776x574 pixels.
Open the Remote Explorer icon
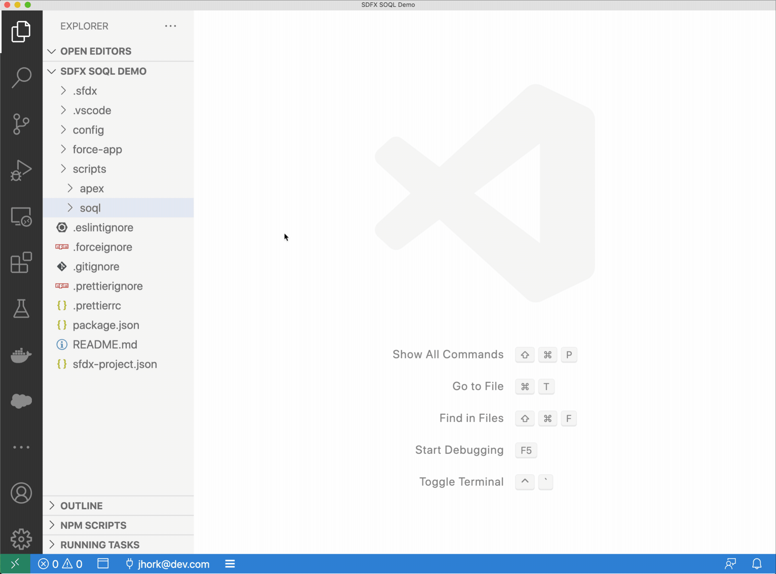[x=21, y=217]
